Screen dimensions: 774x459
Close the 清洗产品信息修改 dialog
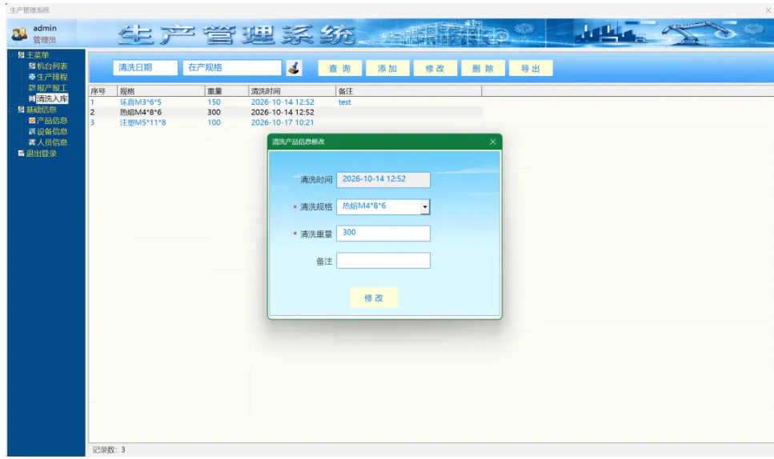click(x=492, y=142)
